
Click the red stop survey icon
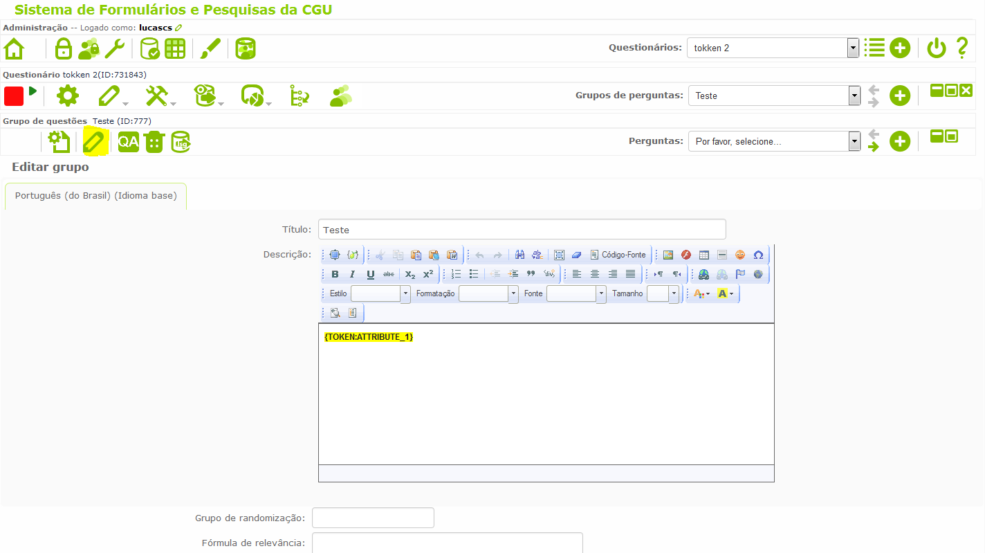[14, 96]
